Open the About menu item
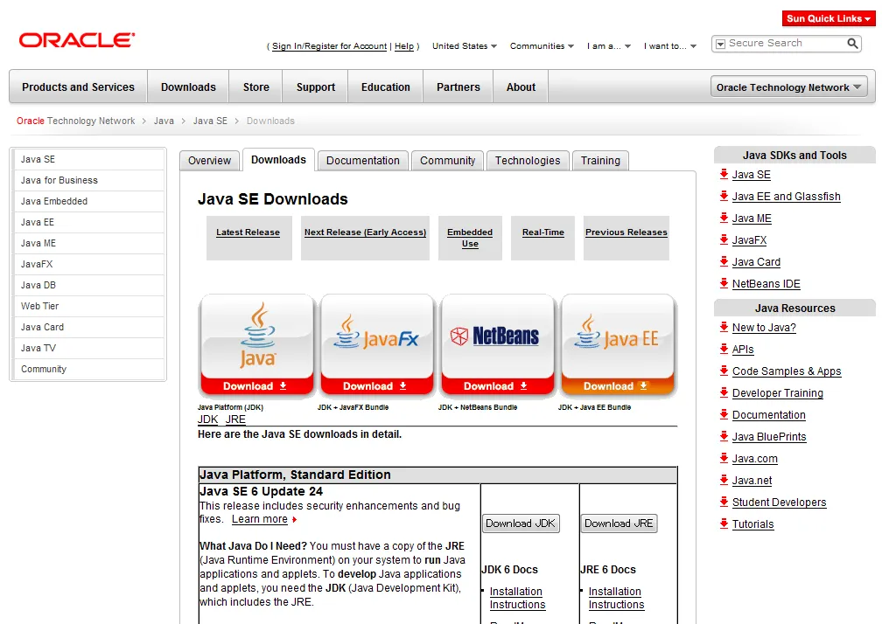Viewport: 882px width, 624px height. pyautogui.click(x=521, y=87)
